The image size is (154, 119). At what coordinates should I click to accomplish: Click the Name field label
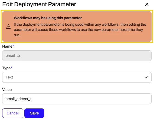(7, 46)
